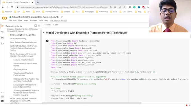Run the Random Forest code cell
Image resolution: width=191 pixels, height=107 pixels.
pos(47,41)
